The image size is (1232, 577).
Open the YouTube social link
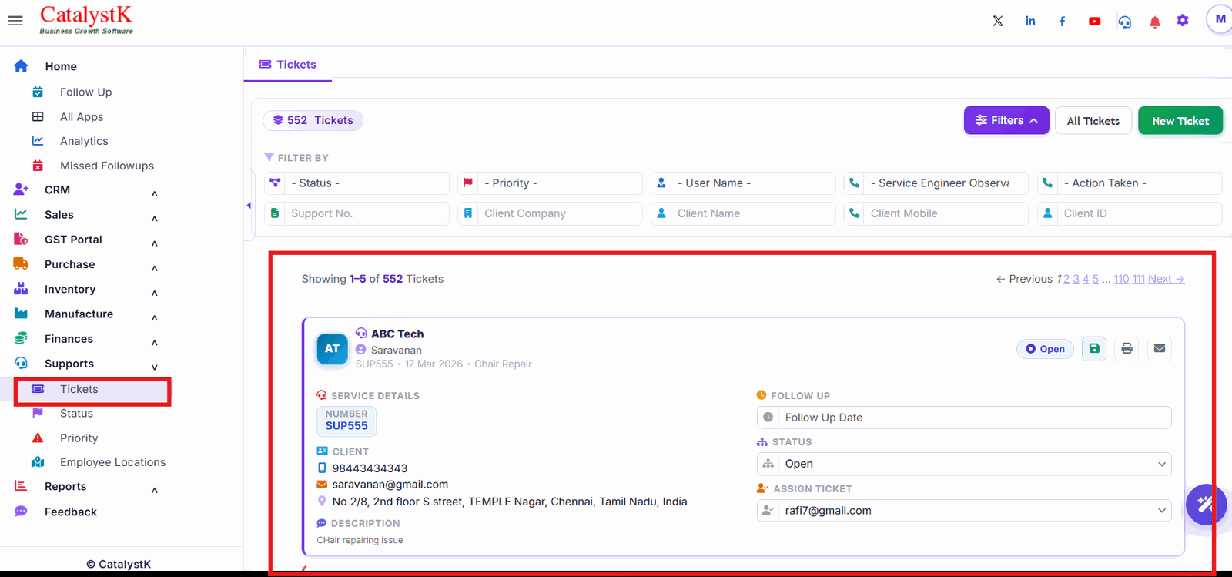(1094, 21)
